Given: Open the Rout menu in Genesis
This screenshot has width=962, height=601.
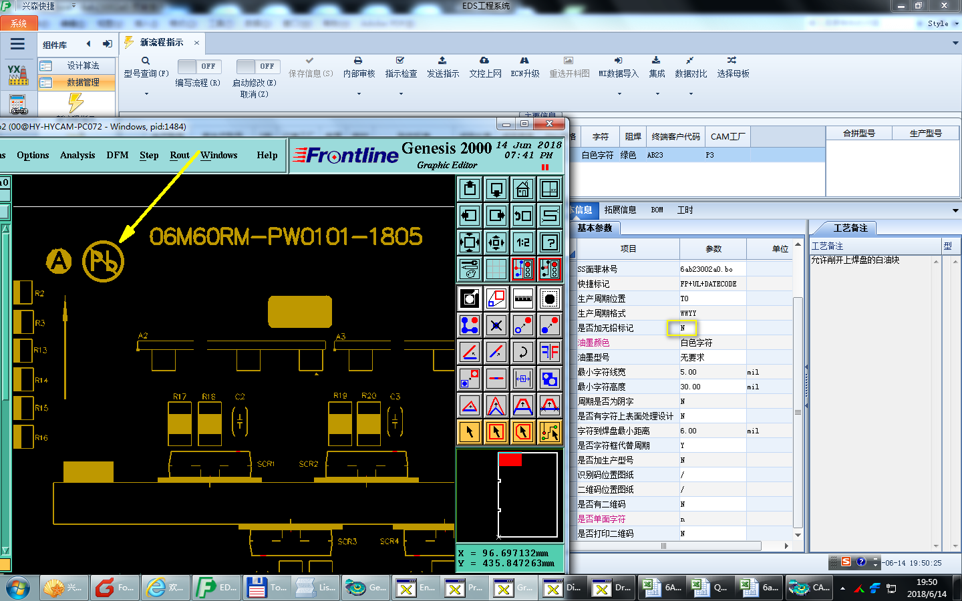Looking at the screenshot, I should click(180, 155).
